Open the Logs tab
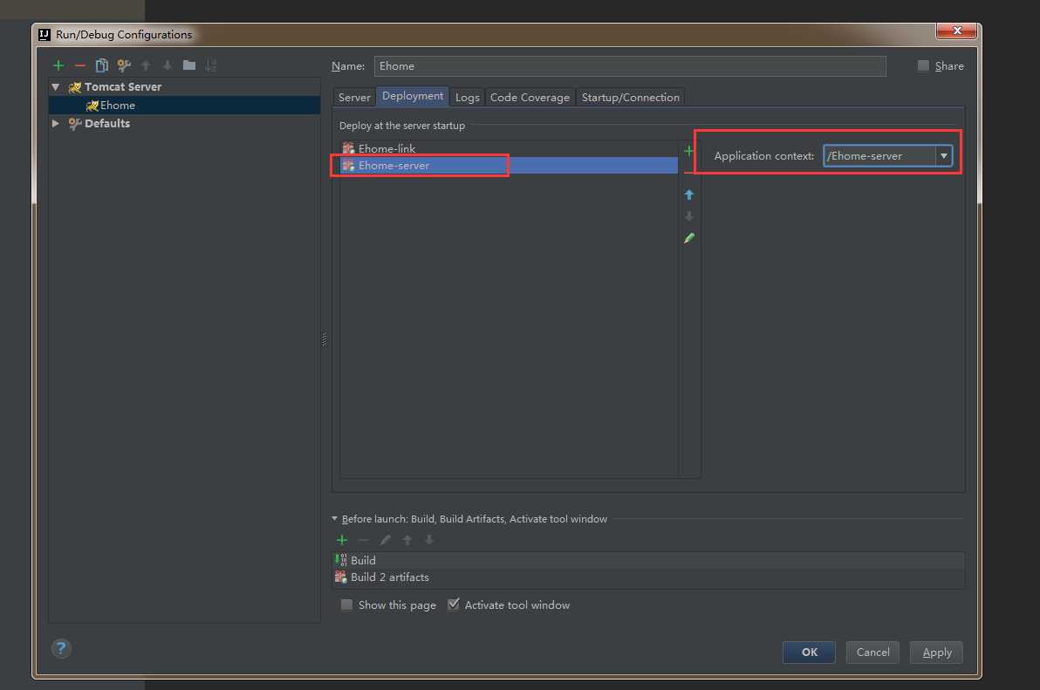1040x690 pixels. click(x=468, y=98)
